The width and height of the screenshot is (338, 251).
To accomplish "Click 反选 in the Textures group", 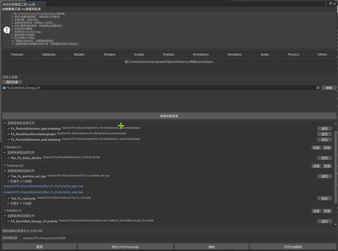I will [x=327, y=166].
